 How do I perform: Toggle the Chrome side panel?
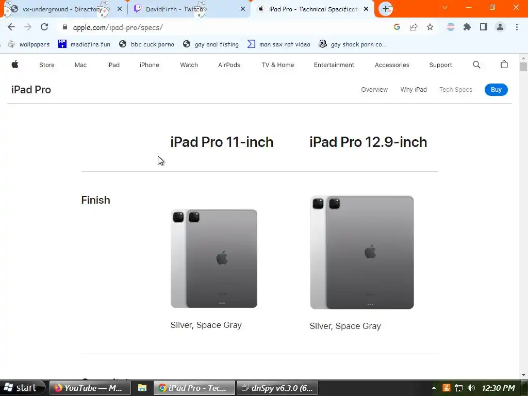(x=484, y=27)
